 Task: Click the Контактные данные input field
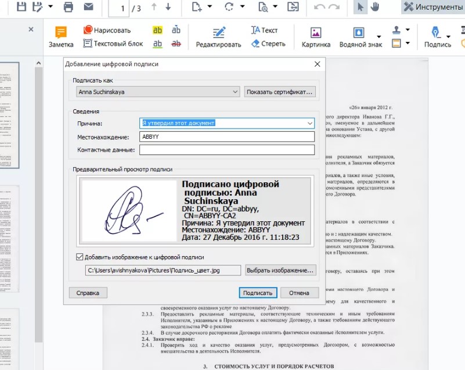click(226, 150)
